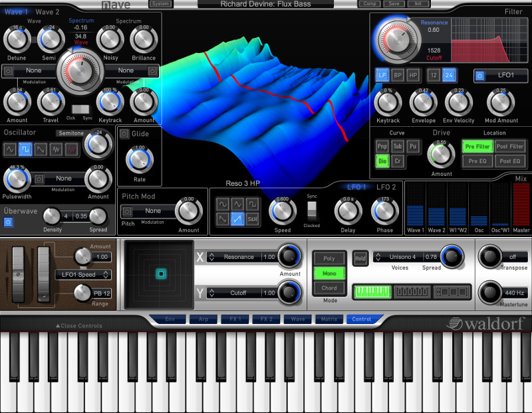Select the LFO triangle shape
The width and height of the screenshot is (532, 413).
[x=237, y=205]
